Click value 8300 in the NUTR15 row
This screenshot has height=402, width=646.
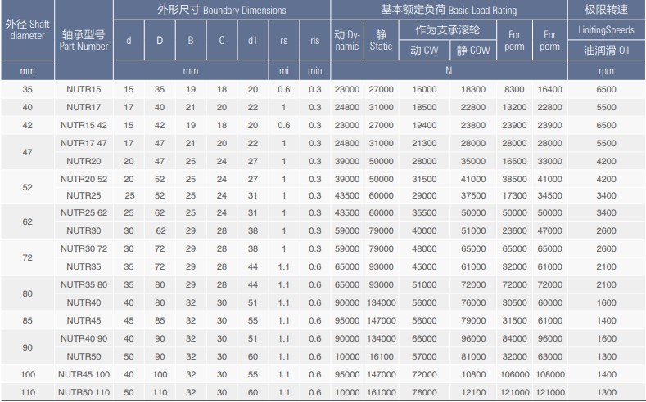coord(514,89)
